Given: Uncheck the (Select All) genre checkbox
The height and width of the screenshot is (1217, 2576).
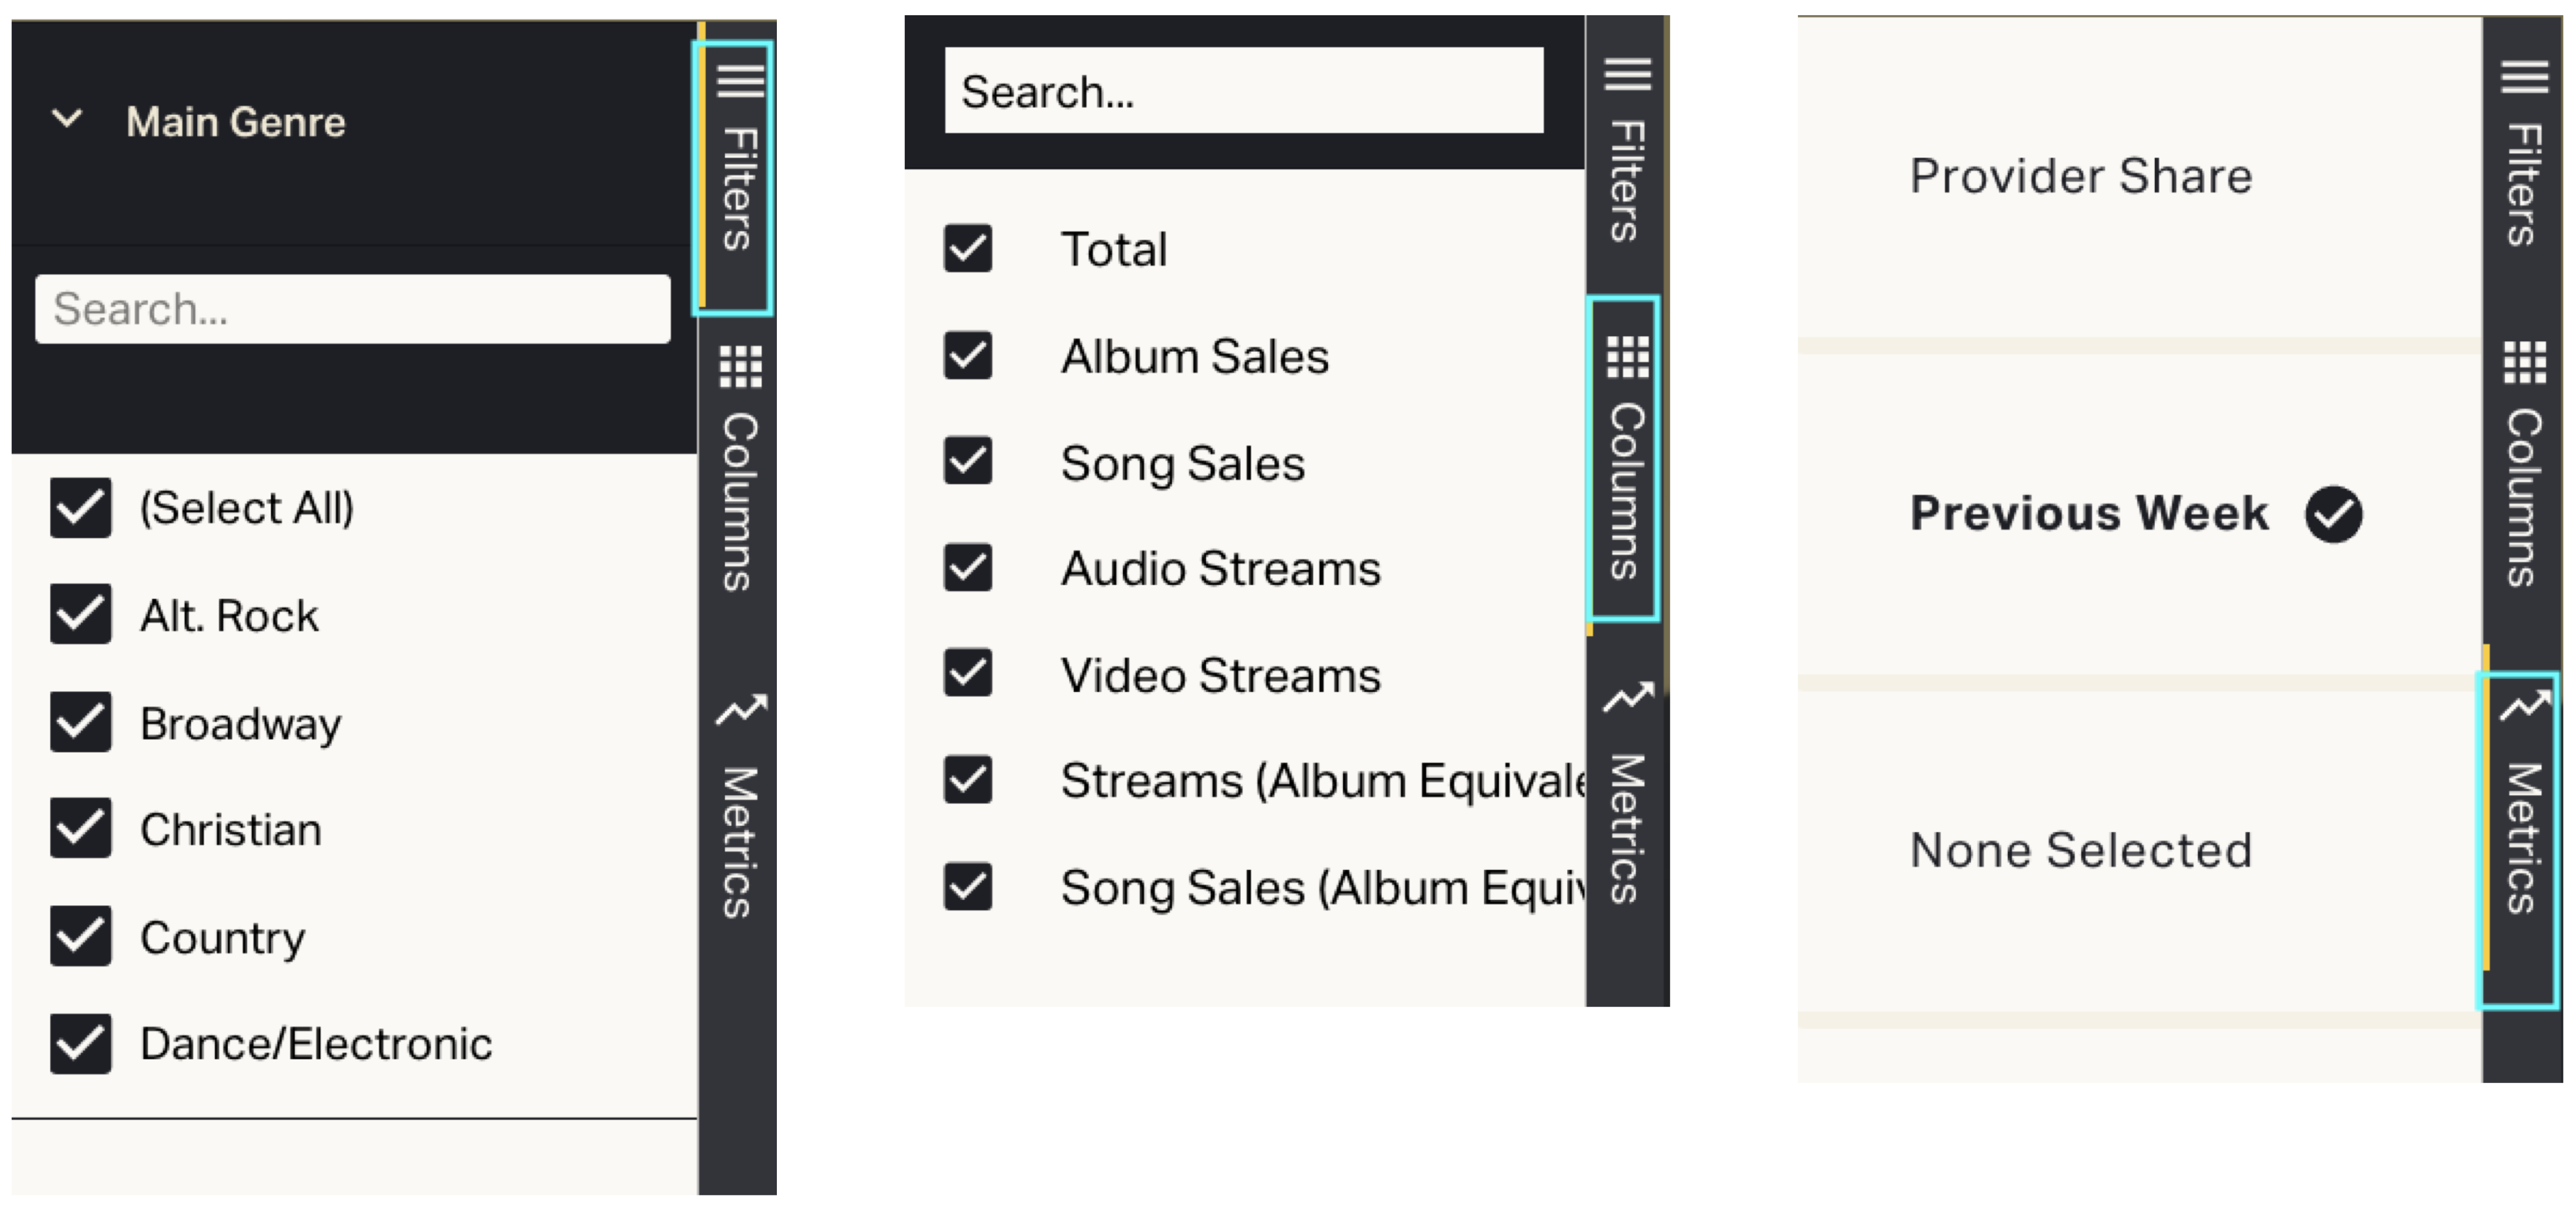Looking at the screenshot, I should 81,508.
